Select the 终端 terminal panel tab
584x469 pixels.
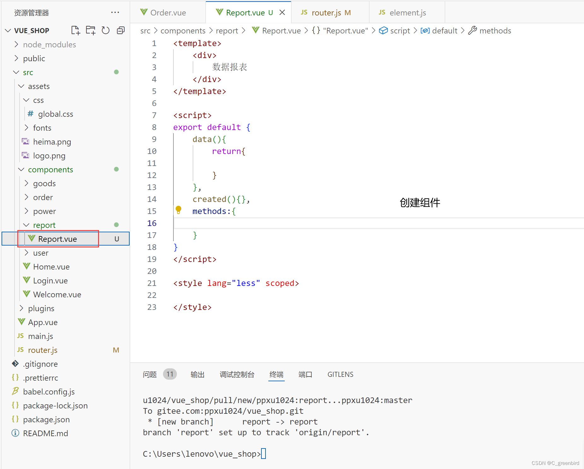click(277, 374)
